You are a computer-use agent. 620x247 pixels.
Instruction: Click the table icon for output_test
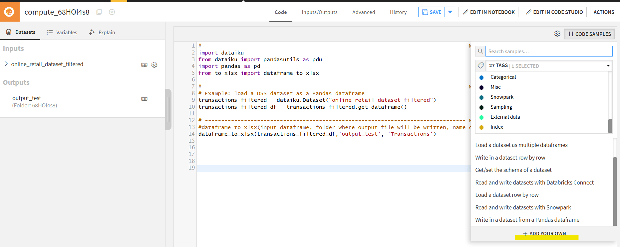(x=144, y=99)
